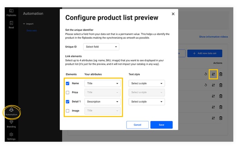
Task: Click configure icon in third data set row
Action: click(213, 96)
